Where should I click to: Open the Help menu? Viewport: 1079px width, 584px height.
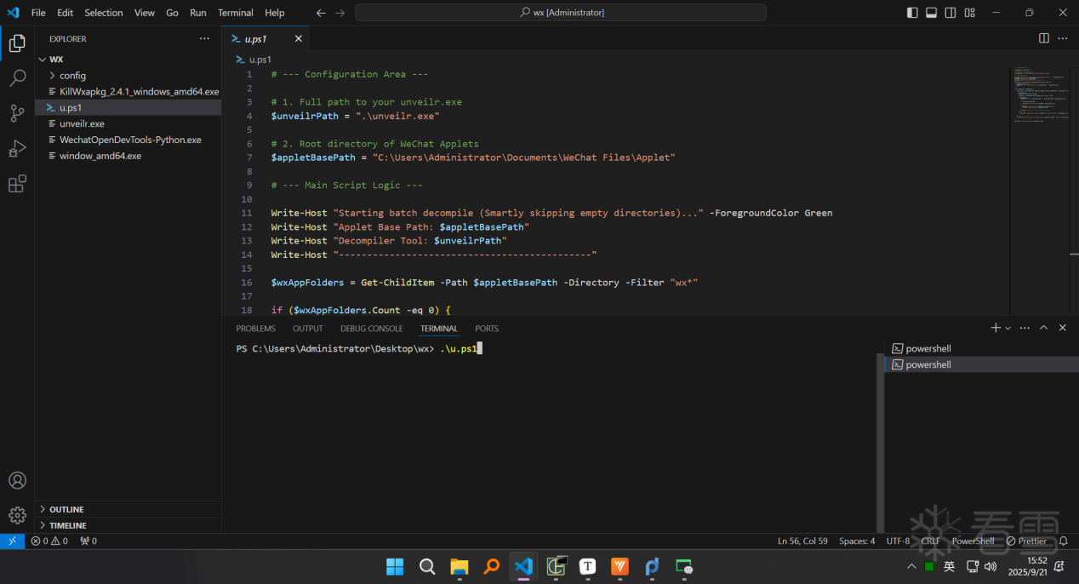click(275, 13)
